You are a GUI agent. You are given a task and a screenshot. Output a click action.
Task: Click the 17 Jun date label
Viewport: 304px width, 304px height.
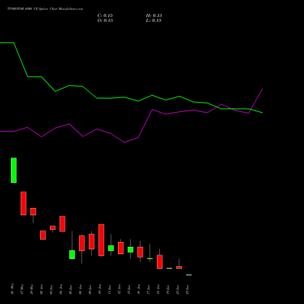click(149, 289)
